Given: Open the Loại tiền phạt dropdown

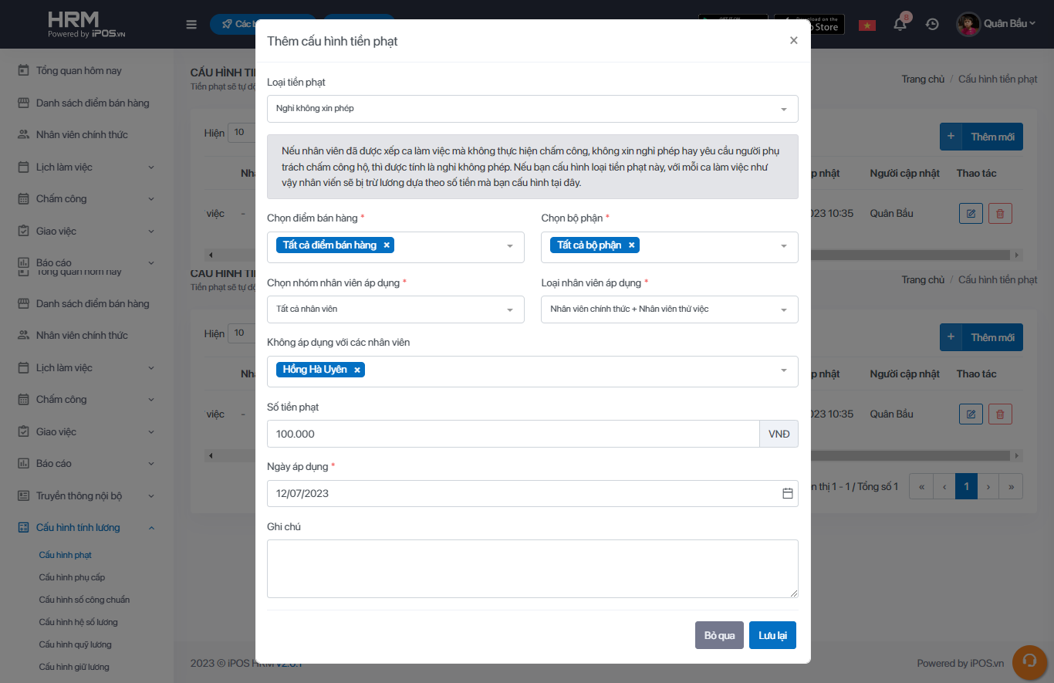Looking at the screenshot, I should (x=532, y=109).
